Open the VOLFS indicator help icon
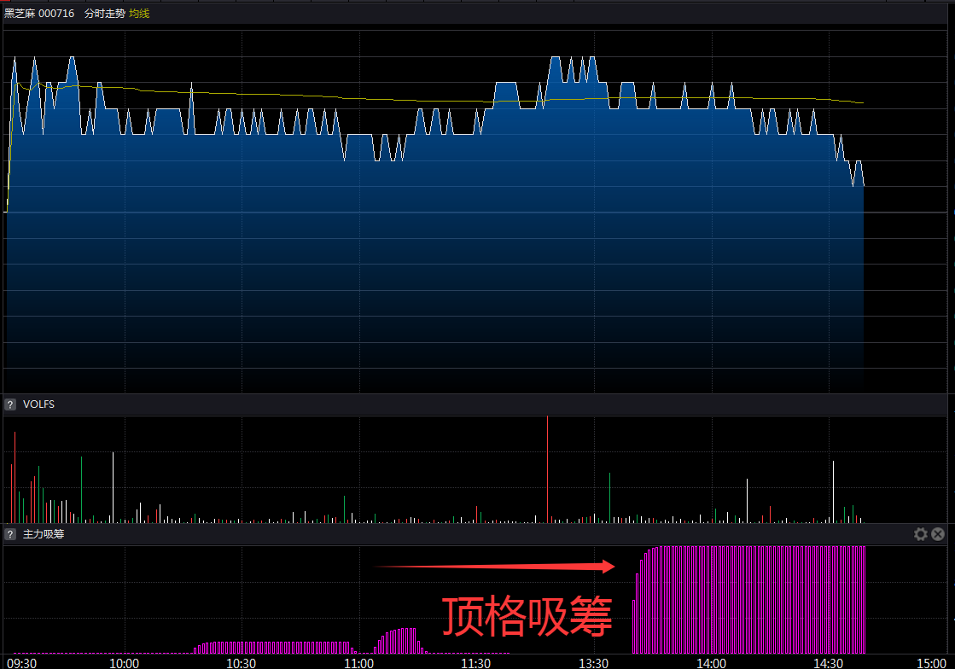Viewport: 955px width, 669px height. click(x=10, y=404)
